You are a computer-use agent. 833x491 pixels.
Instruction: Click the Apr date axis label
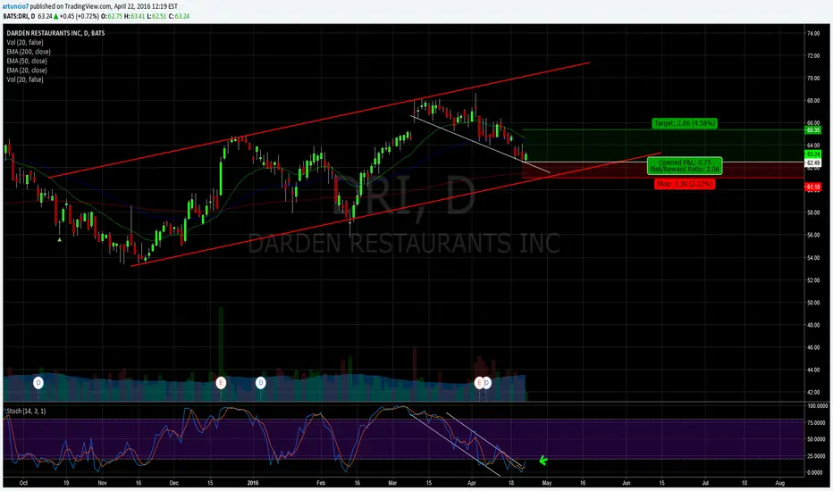[471, 483]
